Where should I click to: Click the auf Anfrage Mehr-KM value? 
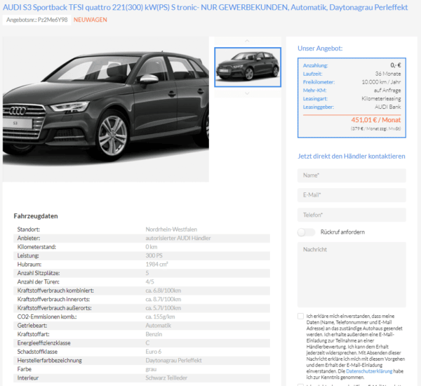coord(387,91)
